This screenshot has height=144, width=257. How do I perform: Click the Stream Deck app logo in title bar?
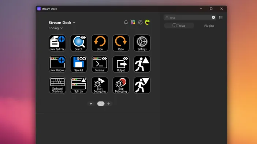click(39, 9)
